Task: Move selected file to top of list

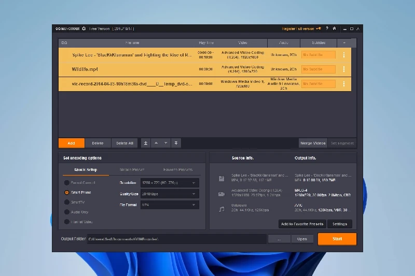Action: [x=146, y=143]
